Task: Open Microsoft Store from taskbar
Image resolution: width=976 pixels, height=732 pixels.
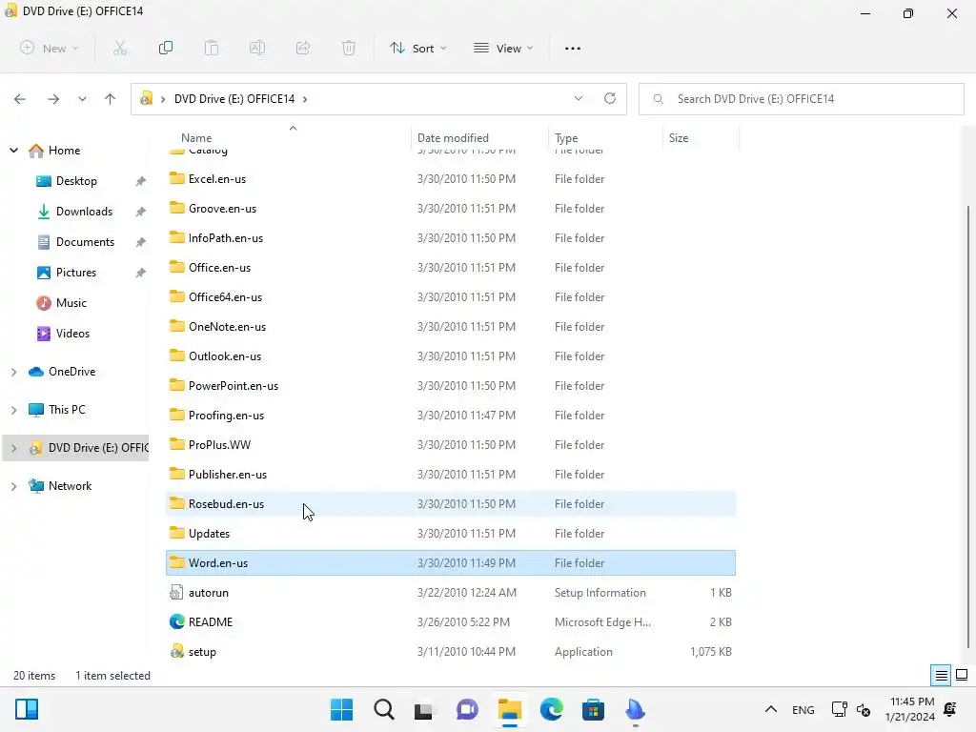Action: click(593, 709)
